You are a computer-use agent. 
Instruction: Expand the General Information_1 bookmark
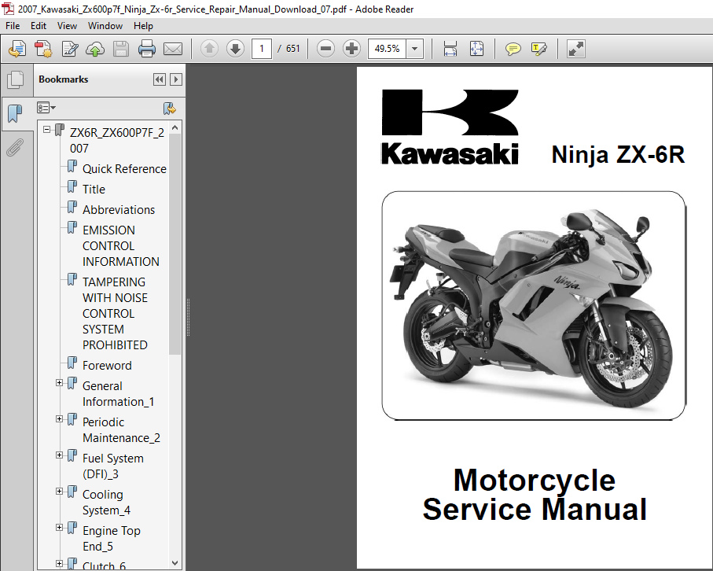[x=59, y=383]
